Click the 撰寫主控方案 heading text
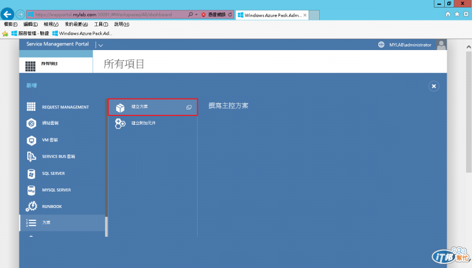Image resolution: width=472 pixels, height=268 pixels. tap(228, 106)
